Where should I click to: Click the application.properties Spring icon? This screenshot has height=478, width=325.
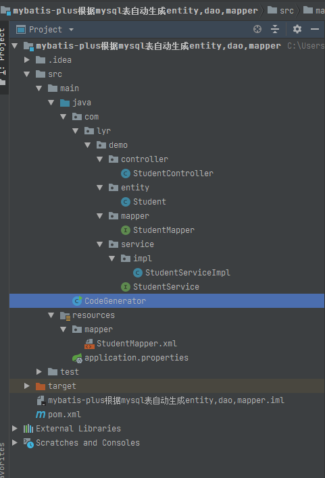77,358
